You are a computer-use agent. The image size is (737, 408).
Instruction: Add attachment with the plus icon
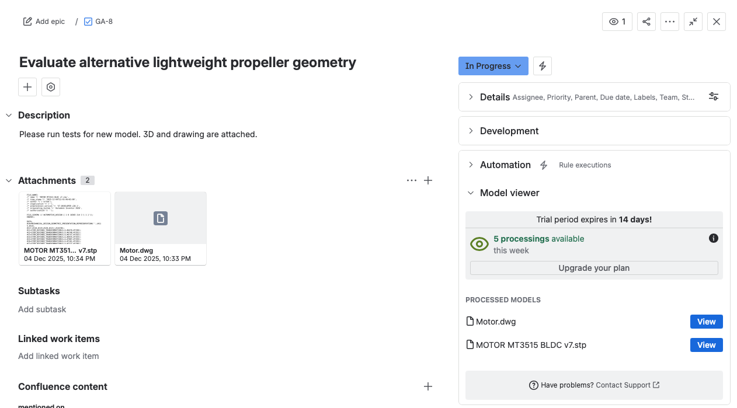(x=428, y=180)
